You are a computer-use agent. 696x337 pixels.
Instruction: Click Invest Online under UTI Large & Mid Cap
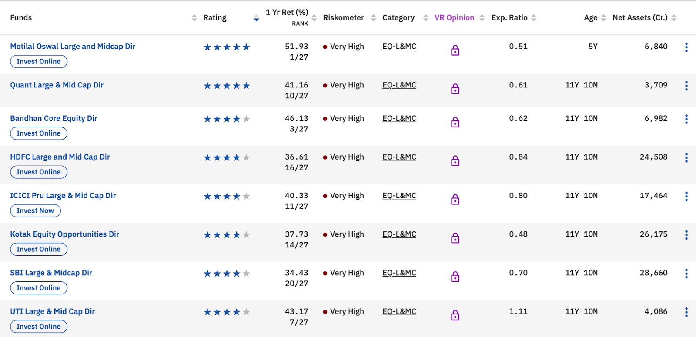point(39,327)
